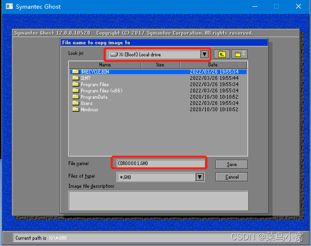The image size is (311, 246).
Task: Close the Symantec Ghost window
Action: [299, 6]
